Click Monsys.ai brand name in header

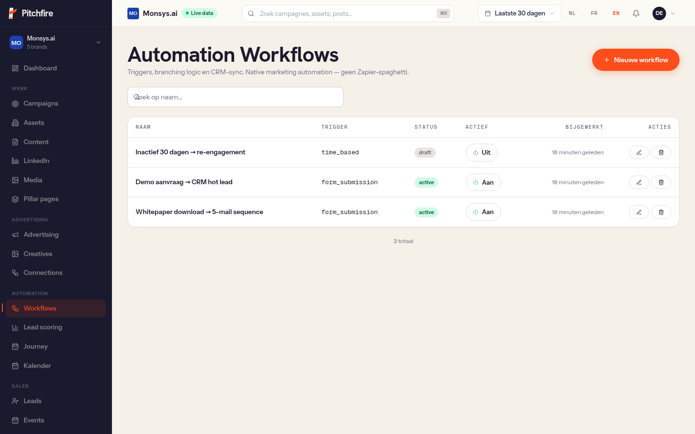tap(160, 14)
